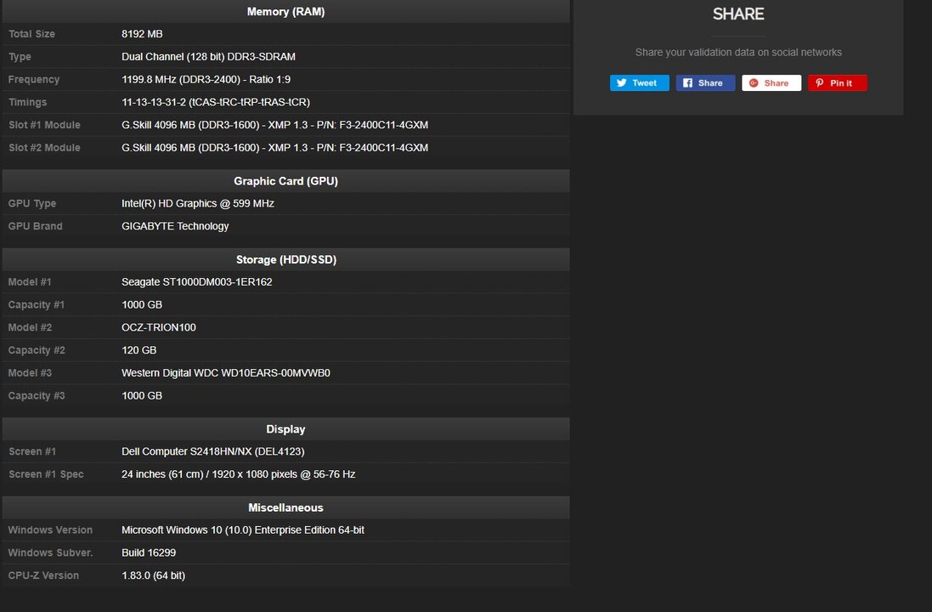Click the OCZ-TRION100 model value

[159, 327]
